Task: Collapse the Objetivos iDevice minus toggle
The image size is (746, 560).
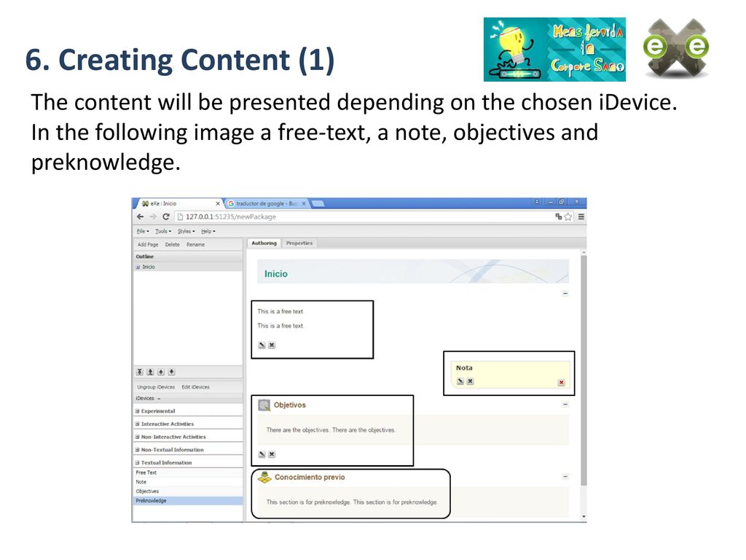Action: (x=565, y=404)
